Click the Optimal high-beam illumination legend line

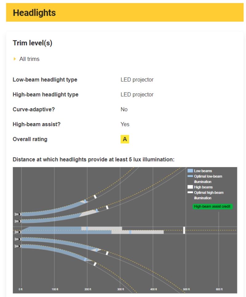pyautogui.click(x=190, y=192)
